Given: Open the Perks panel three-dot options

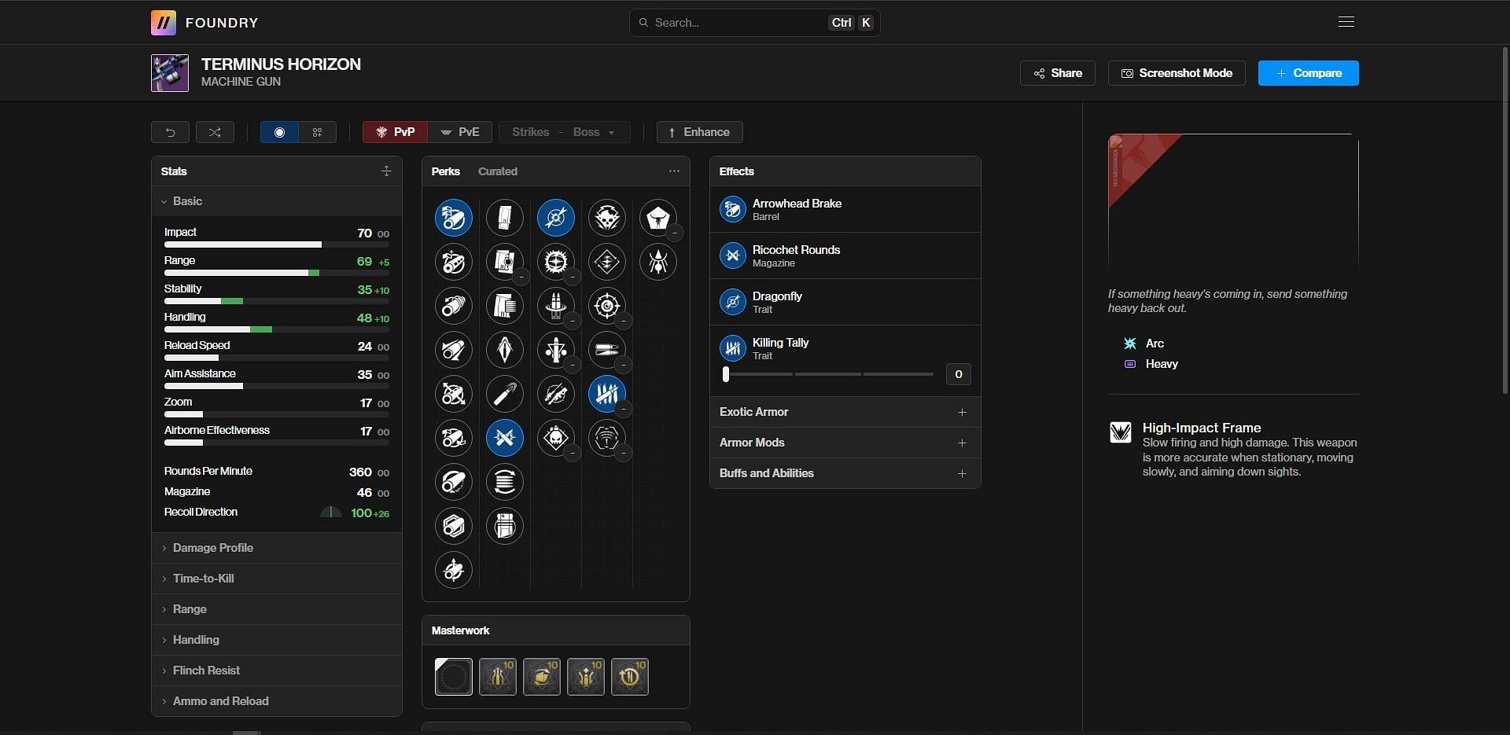Looking at the screenshot, I should click(674, 171).
